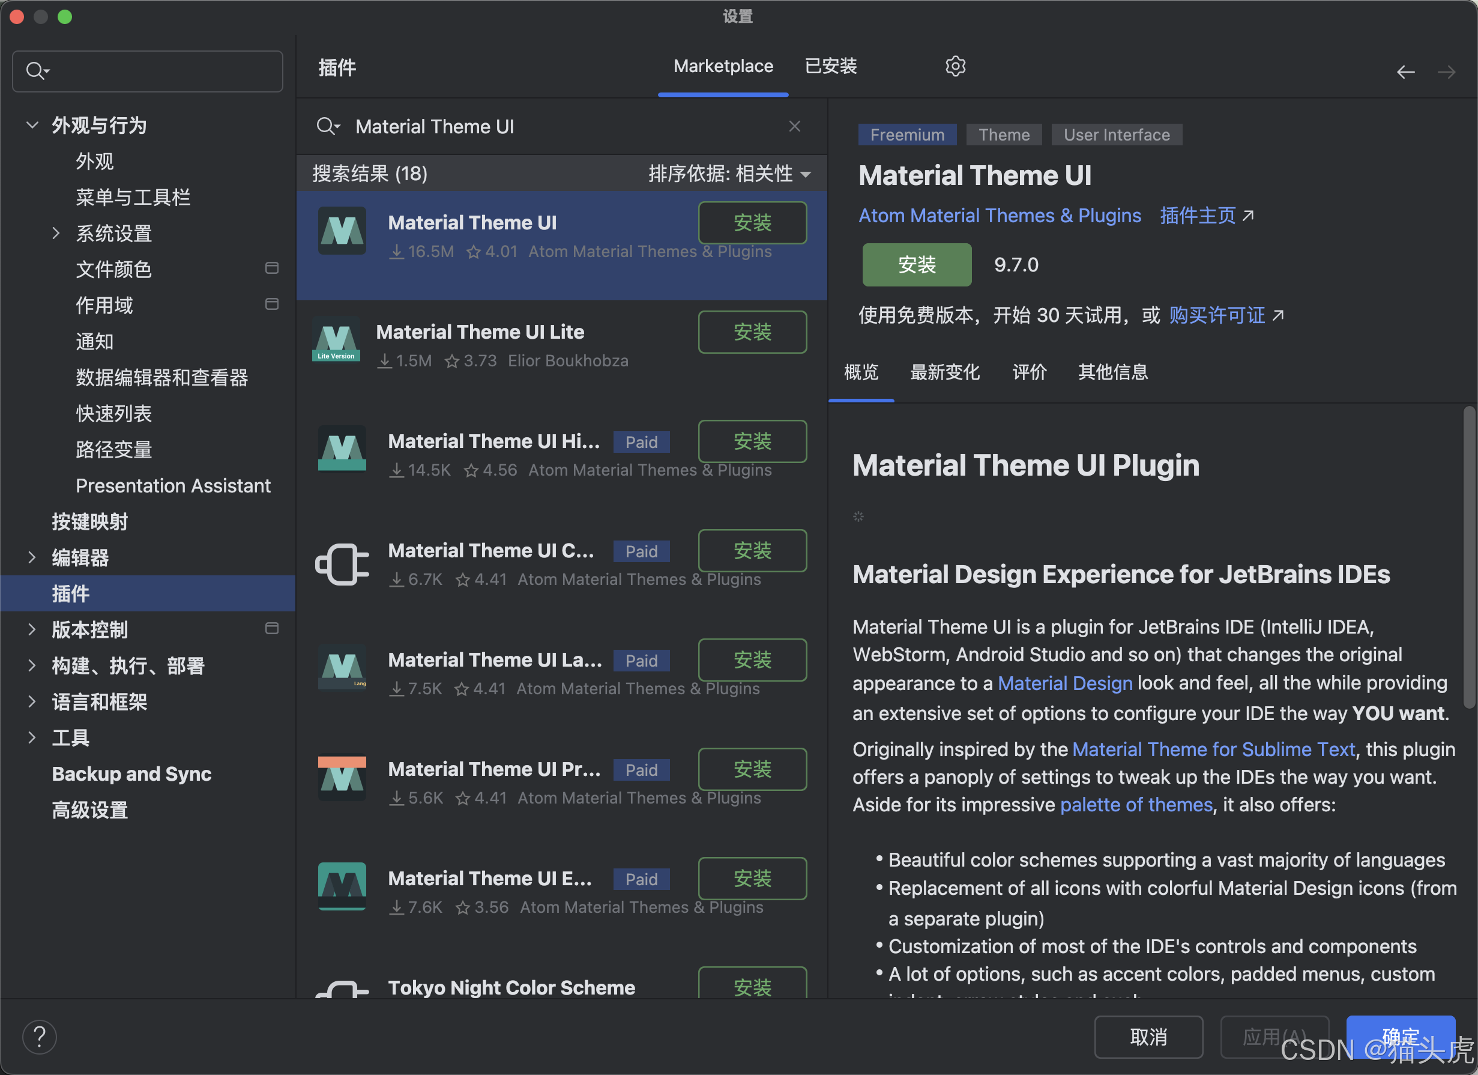Expand the 系统设置 tree node
The width and height of the screenshot is (1478, 1075).
coord(56,233)
